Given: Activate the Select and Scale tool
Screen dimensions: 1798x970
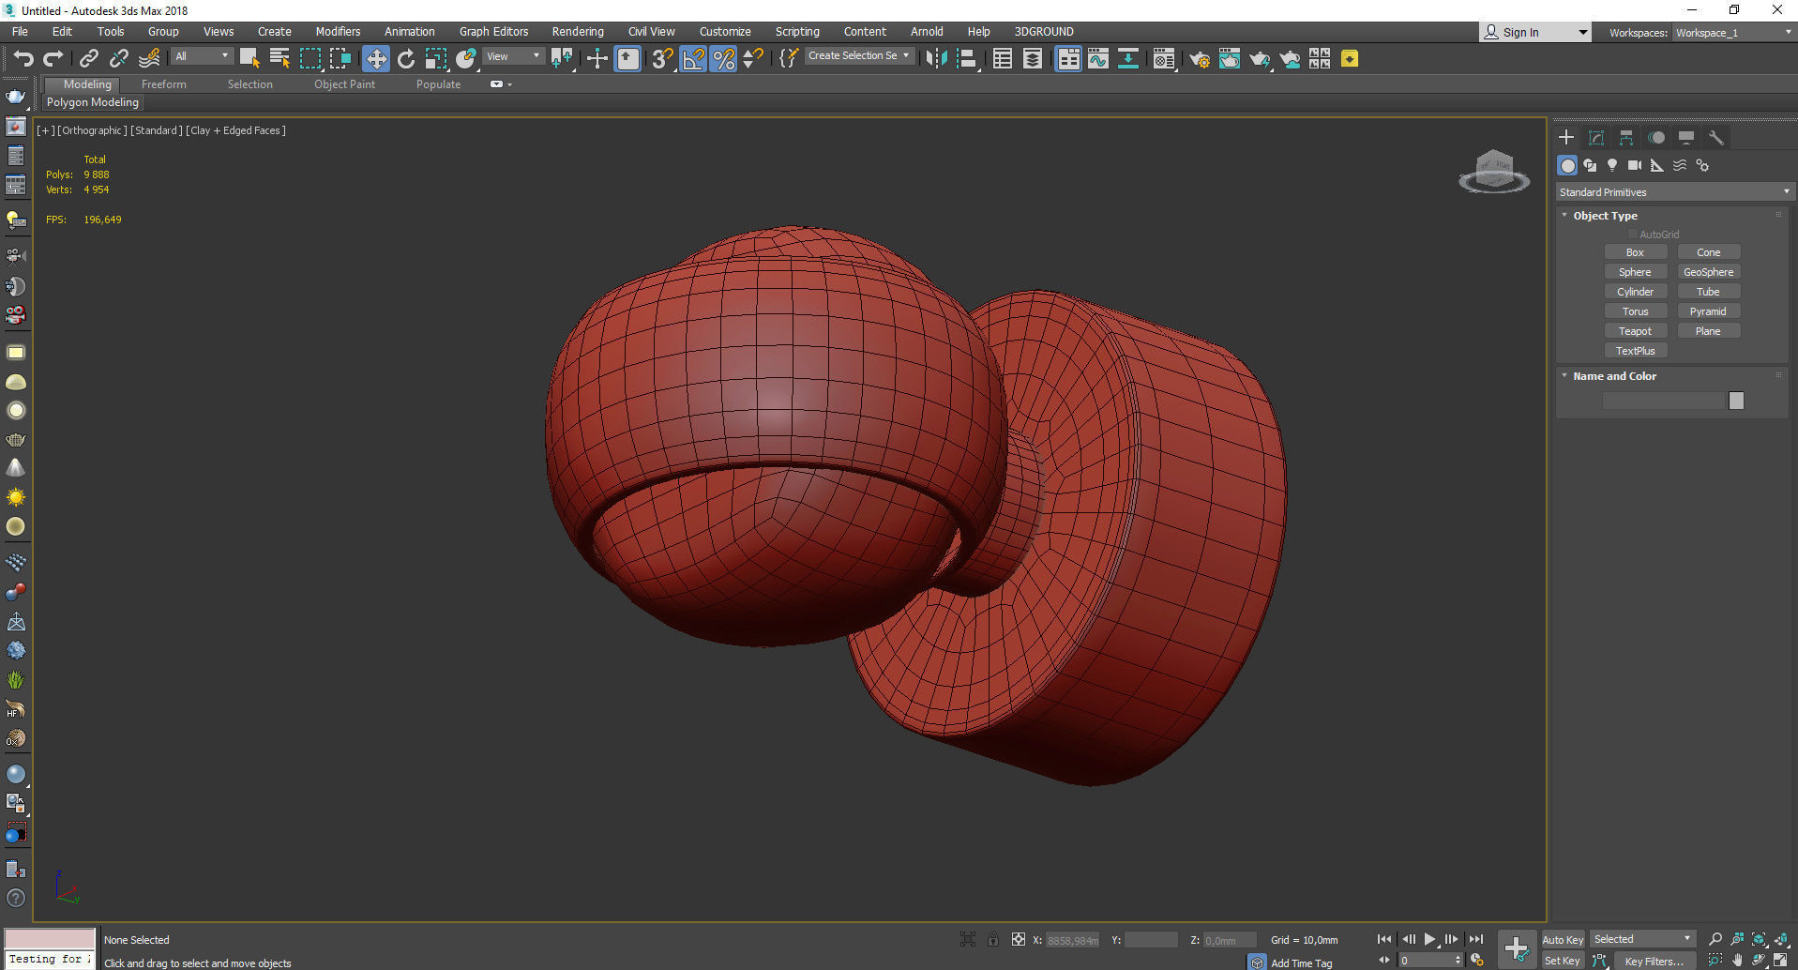Looking at the screenshot, I should 436,59.
